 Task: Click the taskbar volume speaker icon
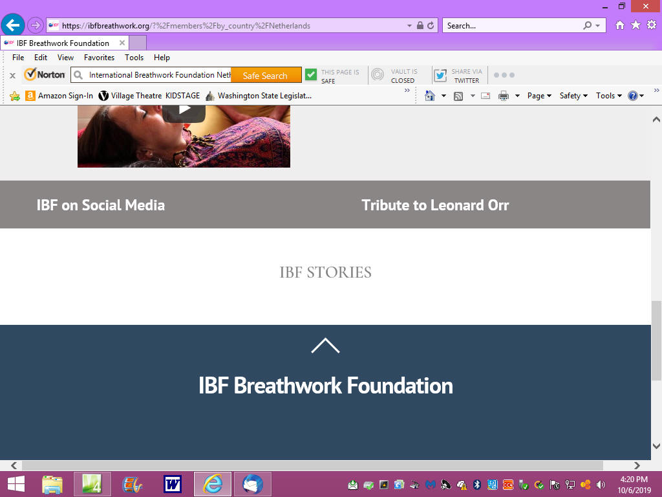[601, 485]
